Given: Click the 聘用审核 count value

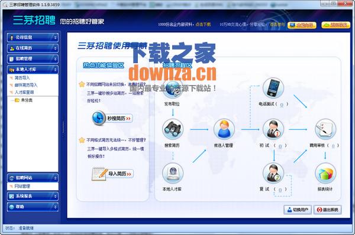Looking at the screenshot, I should 333,146.
